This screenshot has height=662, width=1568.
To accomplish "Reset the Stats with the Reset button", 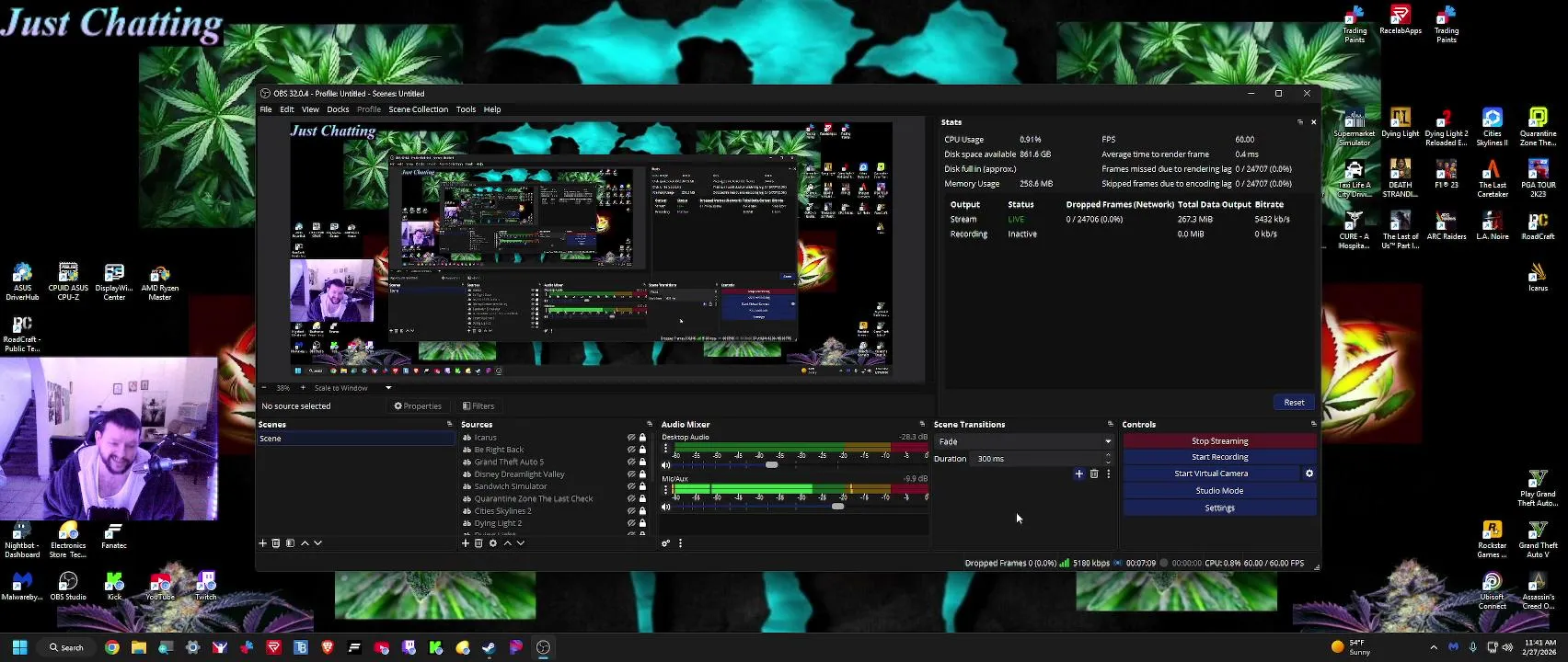I will [1294, 403].
